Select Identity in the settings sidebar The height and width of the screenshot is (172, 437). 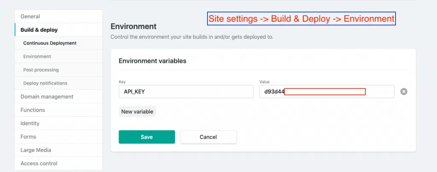[x=30, y=123]
